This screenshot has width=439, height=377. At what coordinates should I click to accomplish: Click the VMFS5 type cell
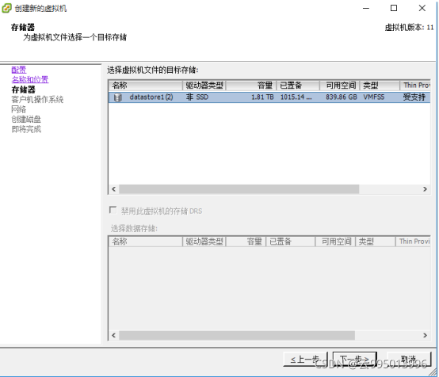click(374, 97)
